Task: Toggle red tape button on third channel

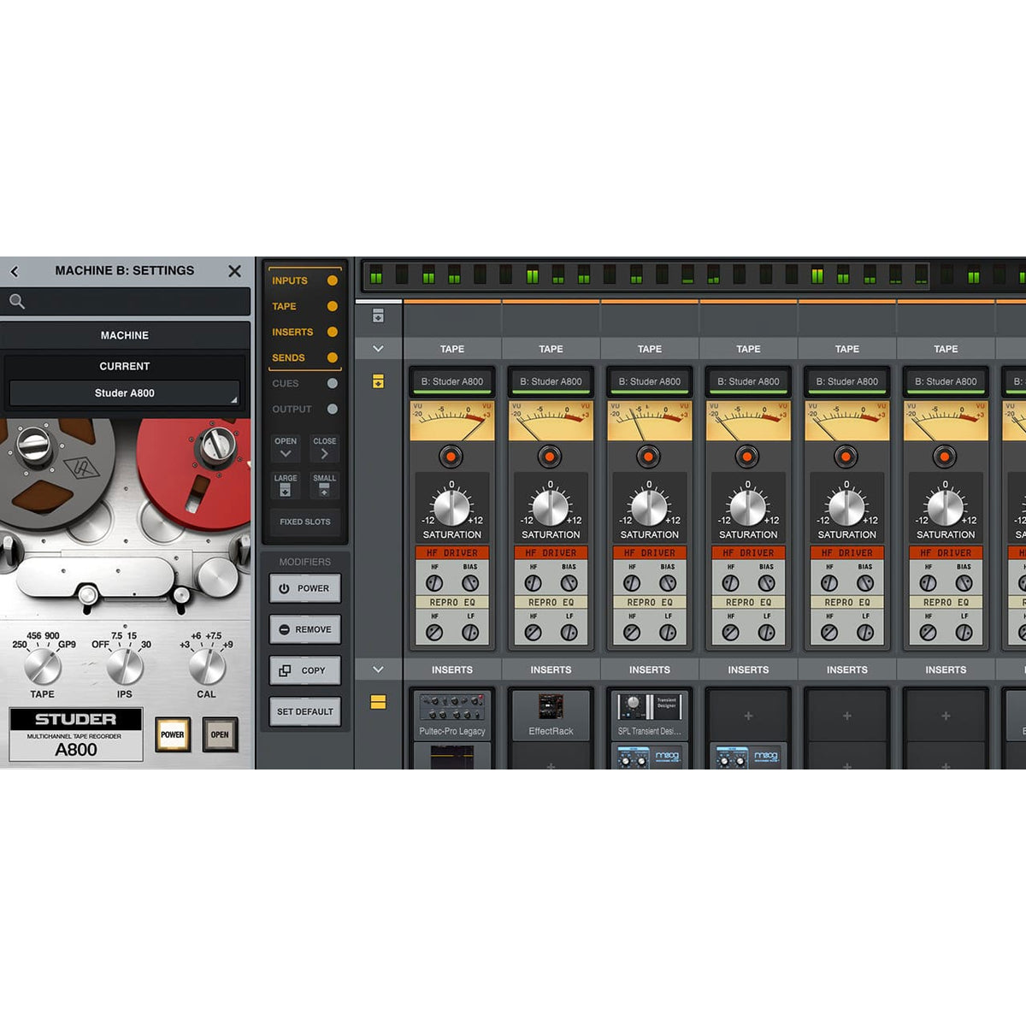Action: coord(649,457)
